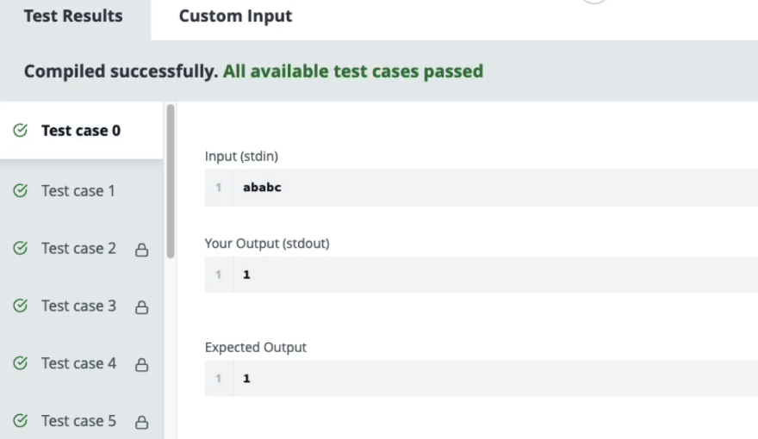Click the lock icon next to Test case 5
This screenshot has width=758, height=439.
(141, 422)
